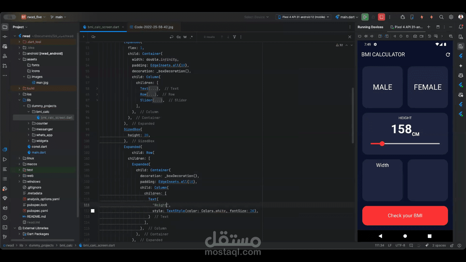The width and height of the screenshot is (466, 262).
Task: Open the rwad_five project dropdown
Action: 34,17
